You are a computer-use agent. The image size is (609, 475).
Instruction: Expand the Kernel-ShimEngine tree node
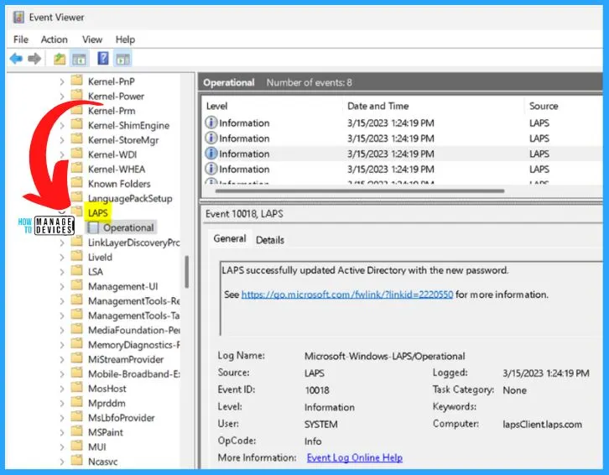(62, 126)
